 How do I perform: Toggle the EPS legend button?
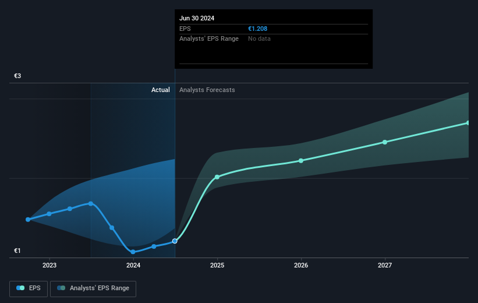tap(29, 288)
